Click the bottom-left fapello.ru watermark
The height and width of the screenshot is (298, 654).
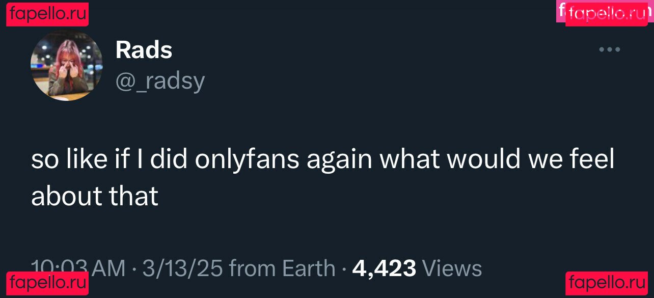coord(48,282)
